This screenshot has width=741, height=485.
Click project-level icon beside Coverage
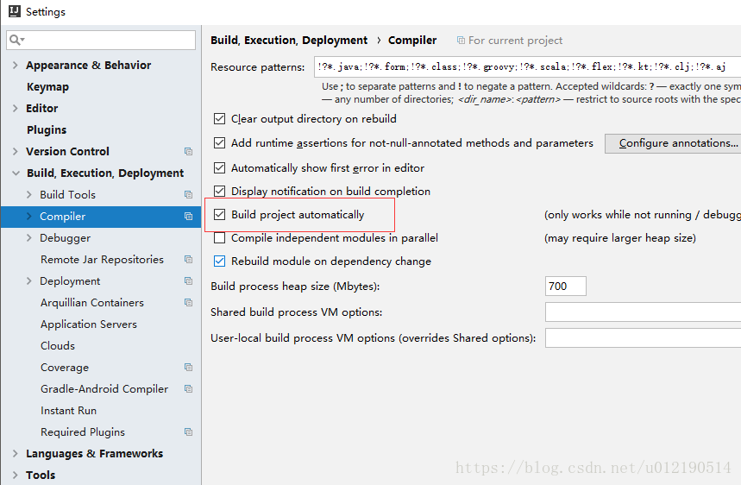pos(189,368)
